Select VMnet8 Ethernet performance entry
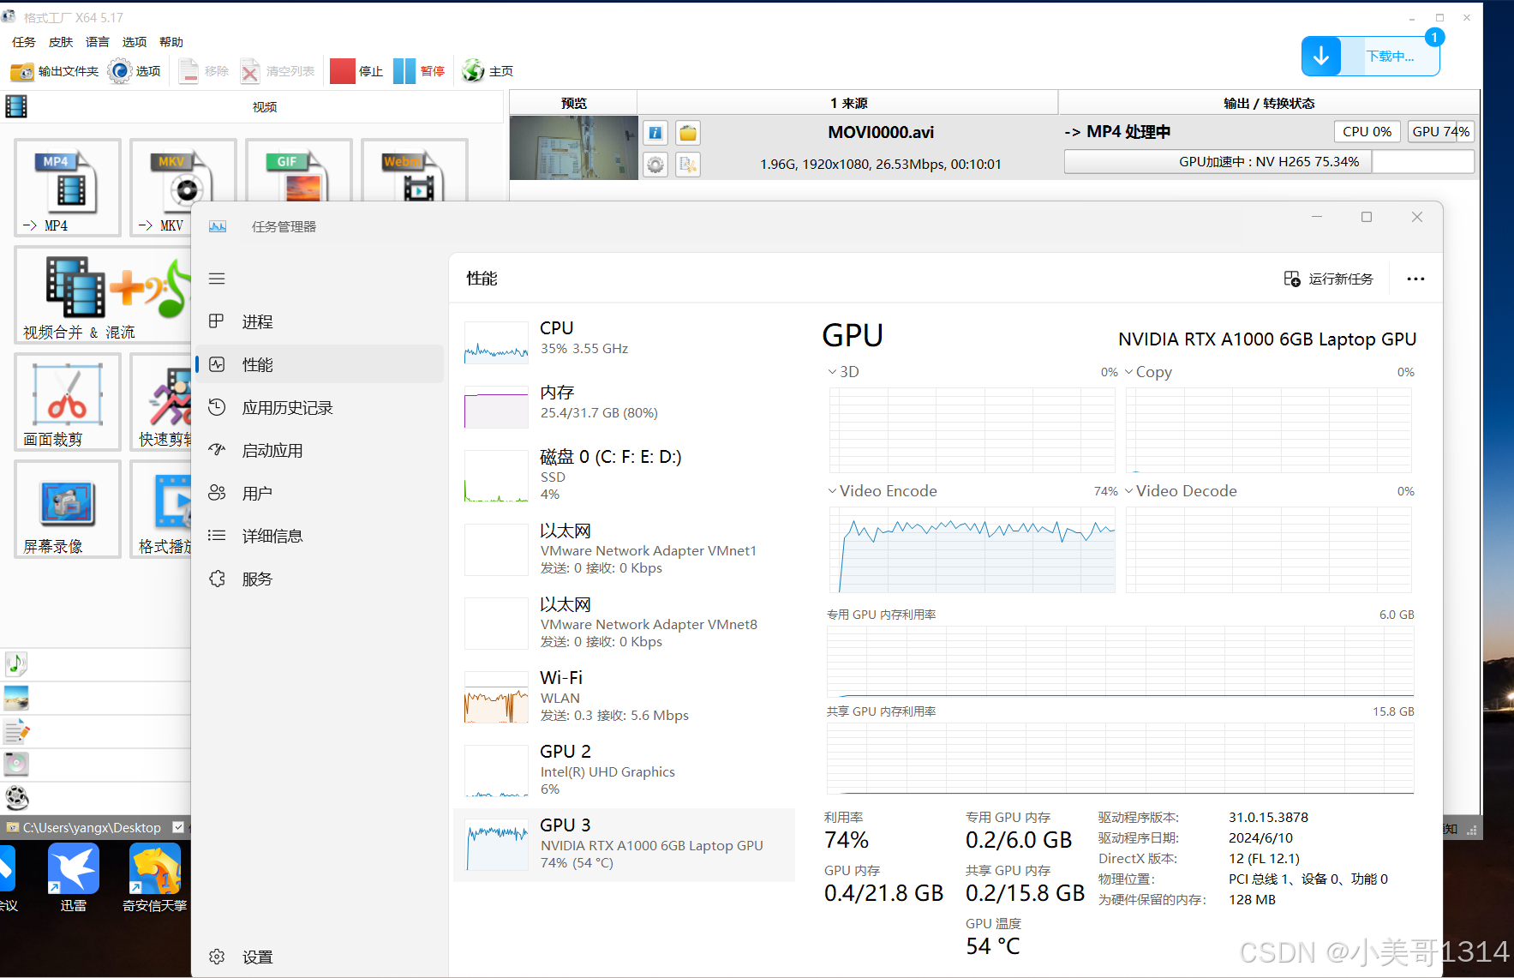 (x=624, y=623)
